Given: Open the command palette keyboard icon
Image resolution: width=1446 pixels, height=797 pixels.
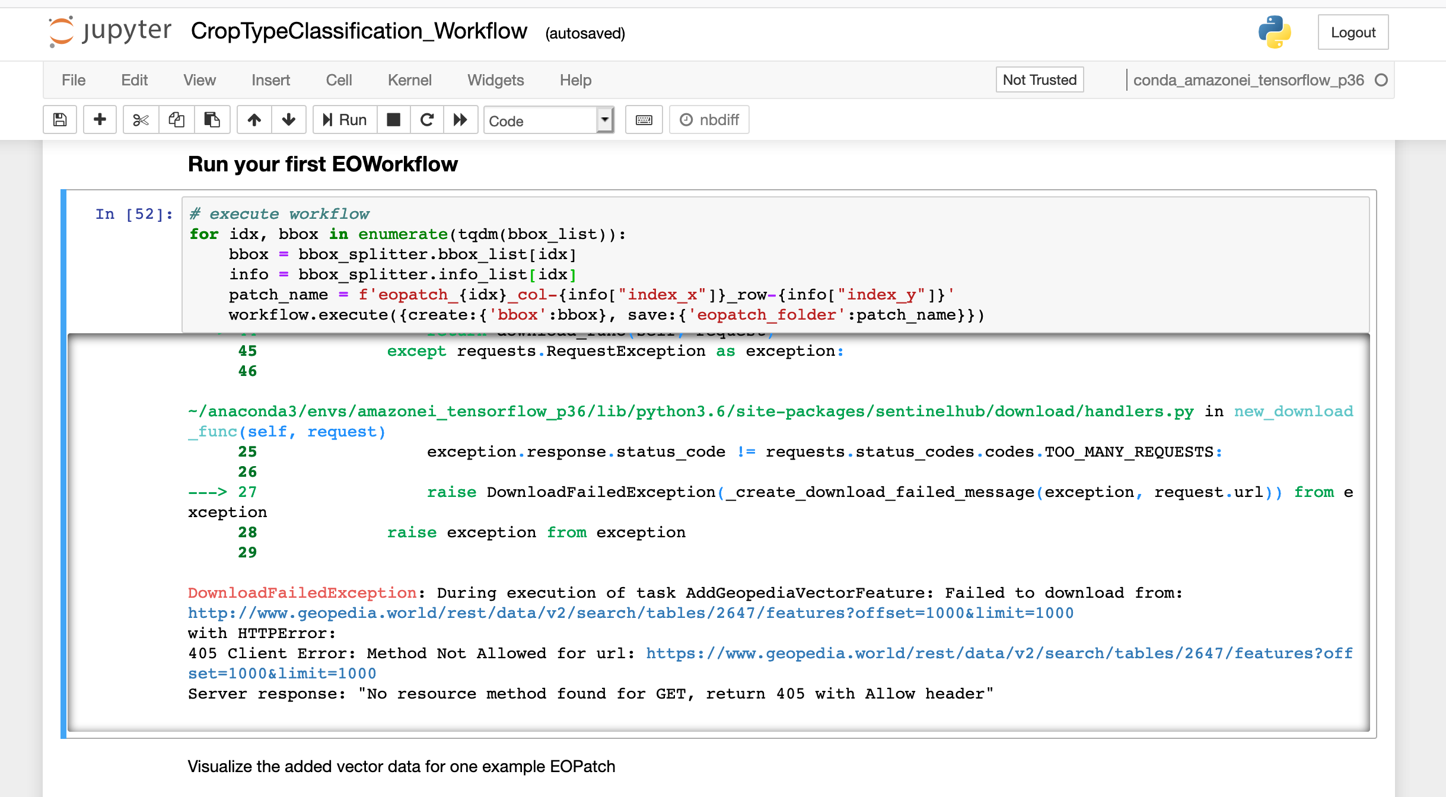Looking at the screenshot, I should pyautogui.click(x=644, y=120).
